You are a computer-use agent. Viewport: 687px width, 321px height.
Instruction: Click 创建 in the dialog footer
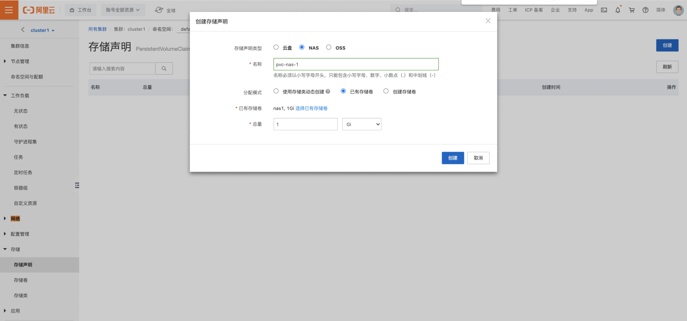453,158
